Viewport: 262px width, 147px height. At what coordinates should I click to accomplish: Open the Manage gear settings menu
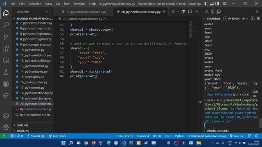pyautogui.click(x=6, y=127)
